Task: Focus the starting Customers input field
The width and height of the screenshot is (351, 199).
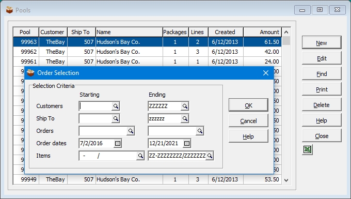Action: point(95,106)
